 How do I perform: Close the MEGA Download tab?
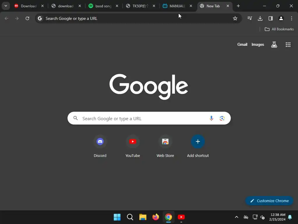pyautogui.click(x=42, y=6)
